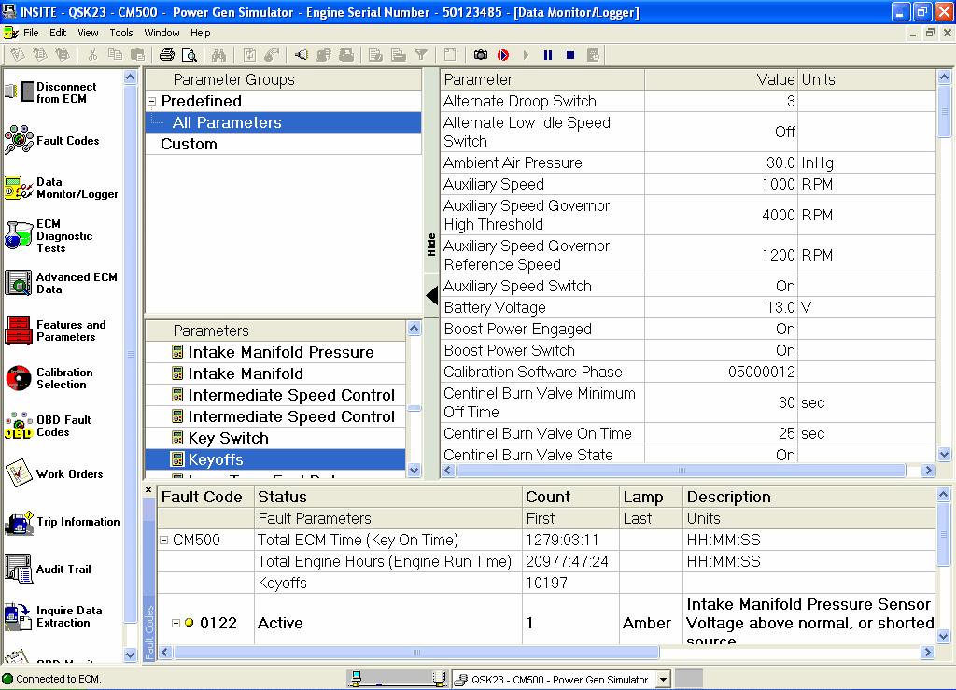Click the black collapse arrow below Hide
The image size is (956, 690).
(431, 296)
